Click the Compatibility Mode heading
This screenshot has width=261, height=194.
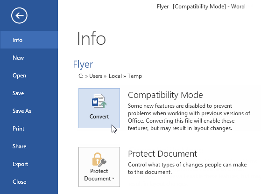165,95
